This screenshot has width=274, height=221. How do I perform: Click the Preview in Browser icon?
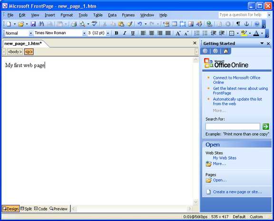pos(82,24)
